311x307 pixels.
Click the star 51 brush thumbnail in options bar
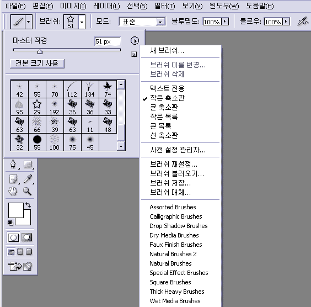click(71, 22)
